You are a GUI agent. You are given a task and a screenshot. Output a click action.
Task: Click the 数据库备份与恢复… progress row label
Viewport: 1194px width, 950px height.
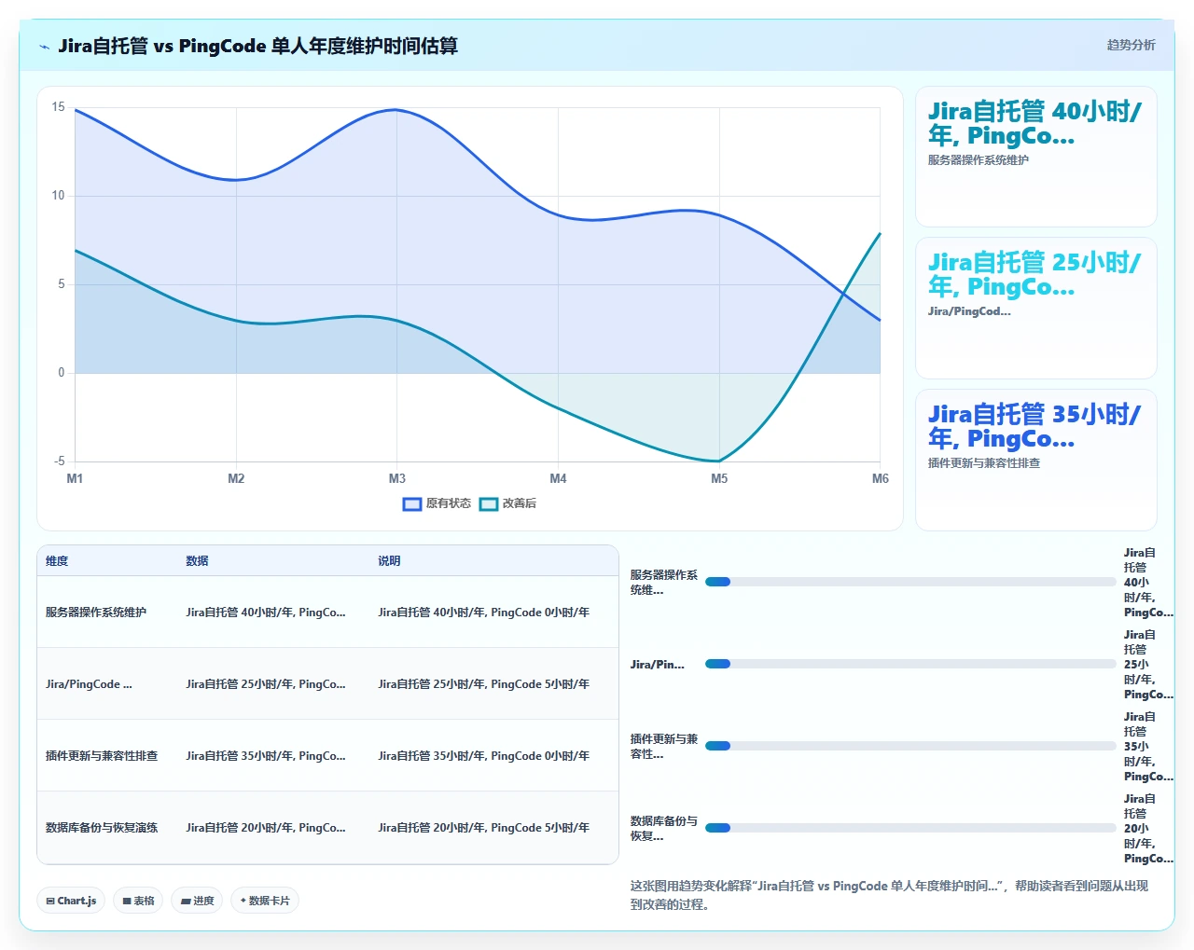click(663, 829)
